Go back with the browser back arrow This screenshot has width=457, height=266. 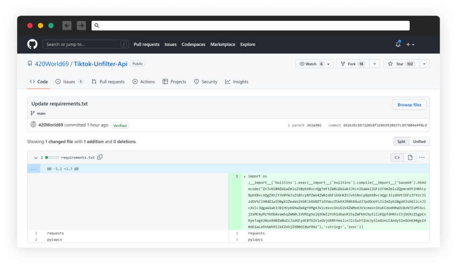click(x=67, y=25)
